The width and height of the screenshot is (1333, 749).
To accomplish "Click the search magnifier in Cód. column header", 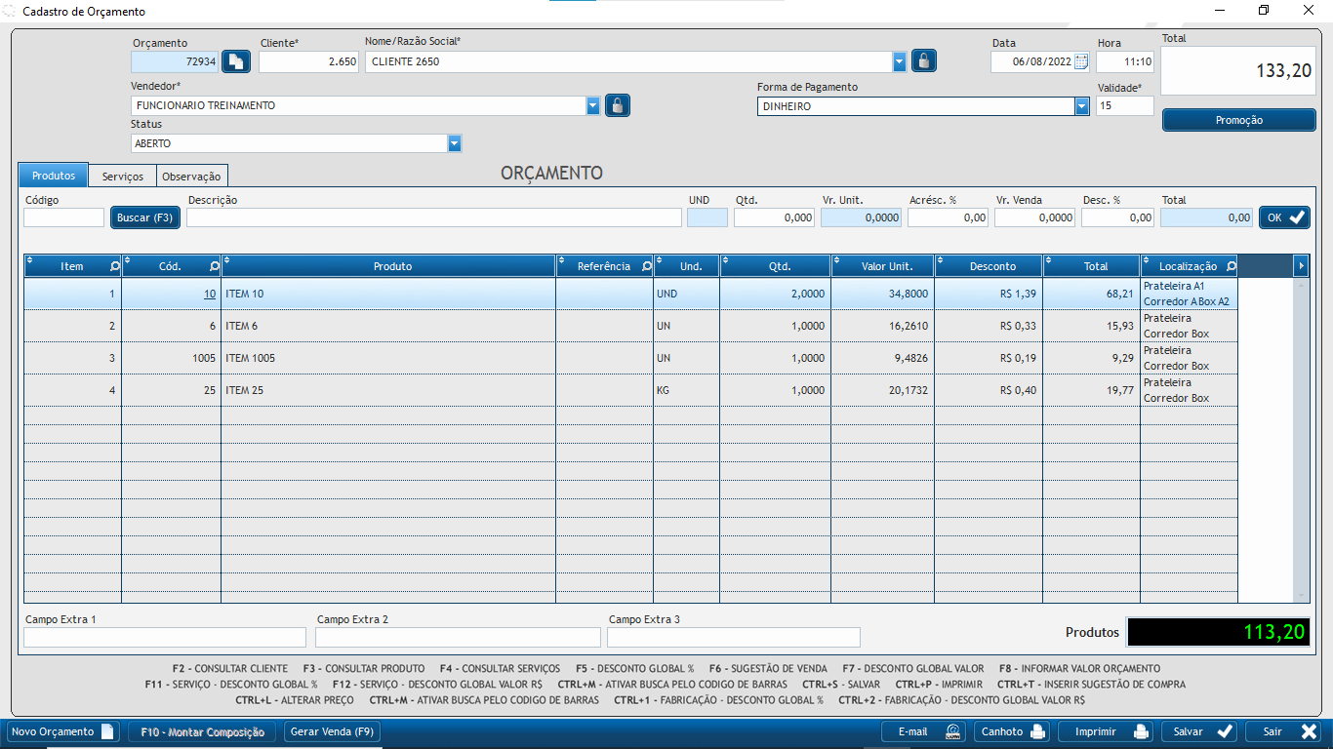I will (x=214, y=266).
